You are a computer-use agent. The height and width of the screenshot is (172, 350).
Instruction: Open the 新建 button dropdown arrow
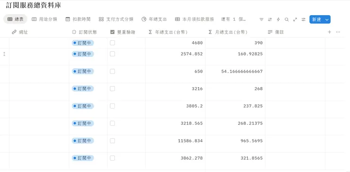(x=327, y=19)
